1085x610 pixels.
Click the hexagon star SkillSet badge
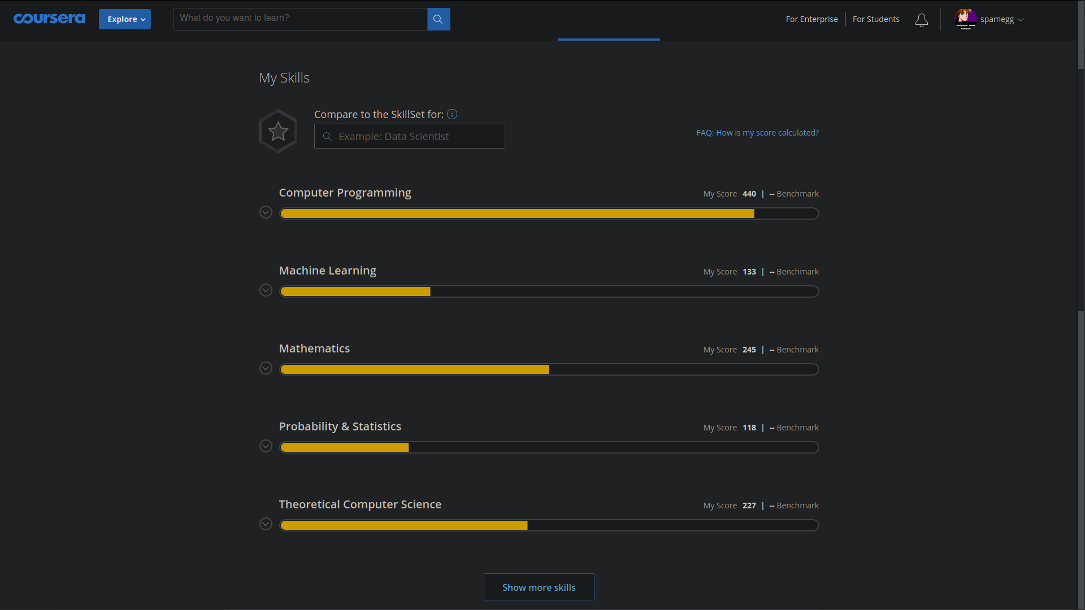278,131
